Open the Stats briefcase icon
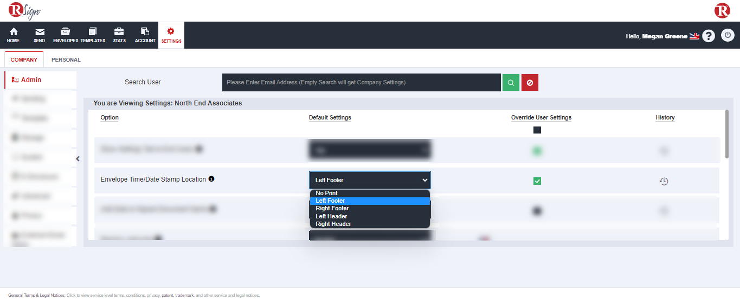The height and width of the screenshot is (300, 740). pos(119,35)
